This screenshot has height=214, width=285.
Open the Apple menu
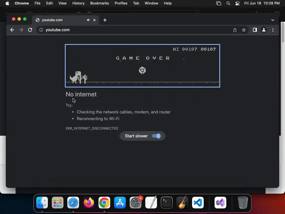click(x=7, y=3)
